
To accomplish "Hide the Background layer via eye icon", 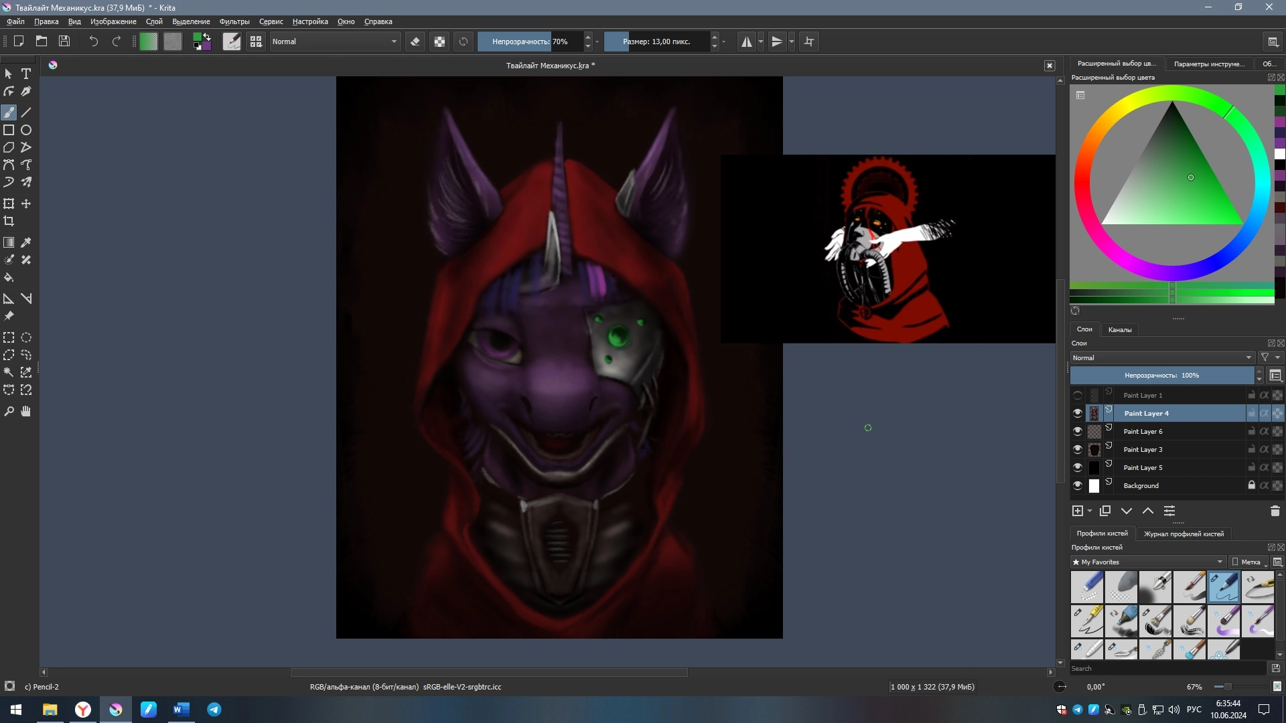I will 1078,486.
